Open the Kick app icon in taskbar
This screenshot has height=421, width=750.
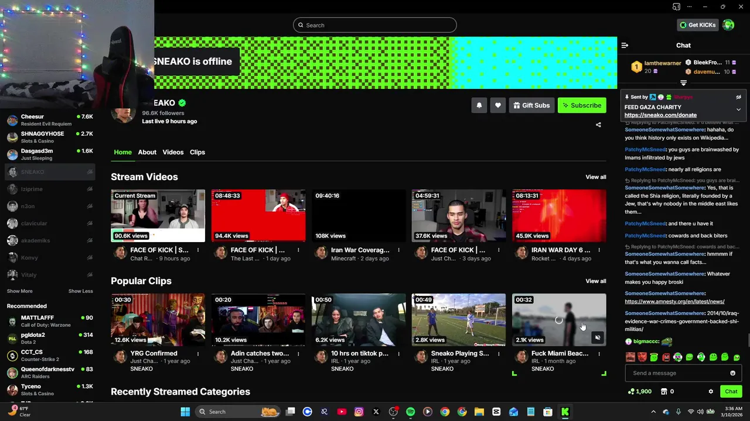click(565, 412)
